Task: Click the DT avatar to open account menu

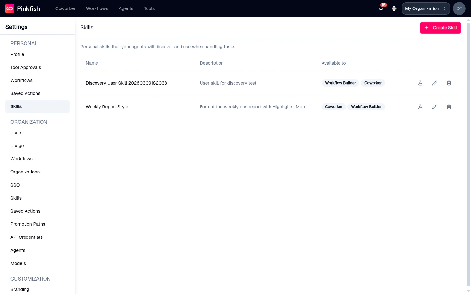Action: 459,8
